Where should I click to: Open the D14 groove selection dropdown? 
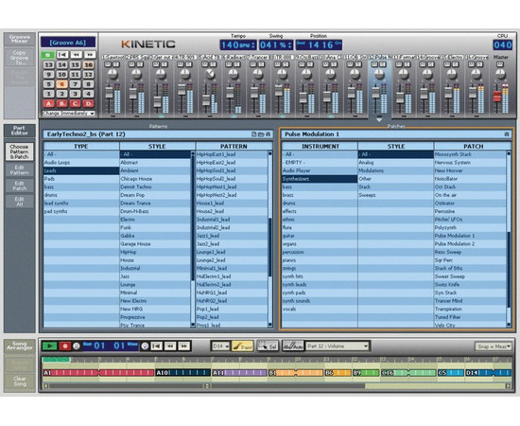coord(220,346)
